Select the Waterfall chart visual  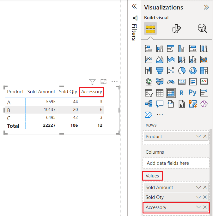coord(149,71)
